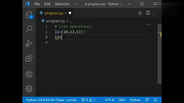The width and height of the screenshot is (184, 103).
Task: Open the File menu
Action: point(37,4)
